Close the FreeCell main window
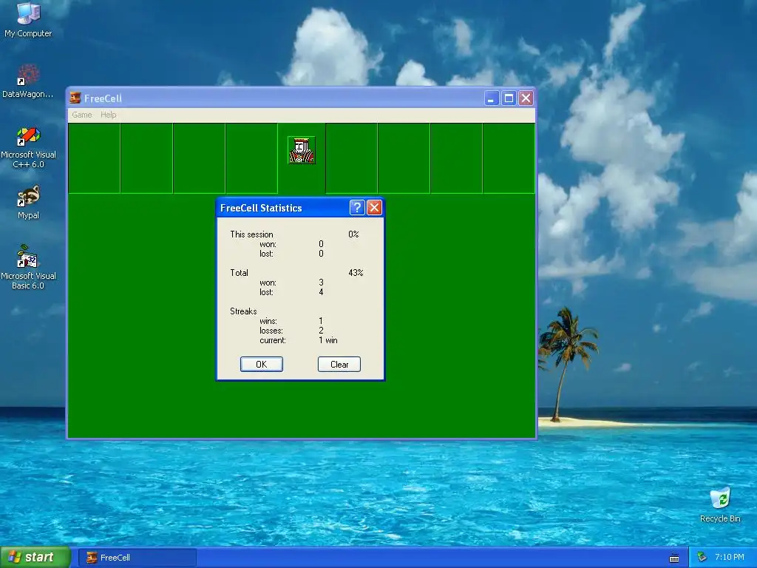This screenshot has width=757, height=568. (x=526, y=98)
